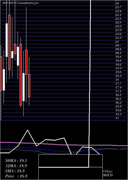Click the <<Live MACD label

click(108, 173)
